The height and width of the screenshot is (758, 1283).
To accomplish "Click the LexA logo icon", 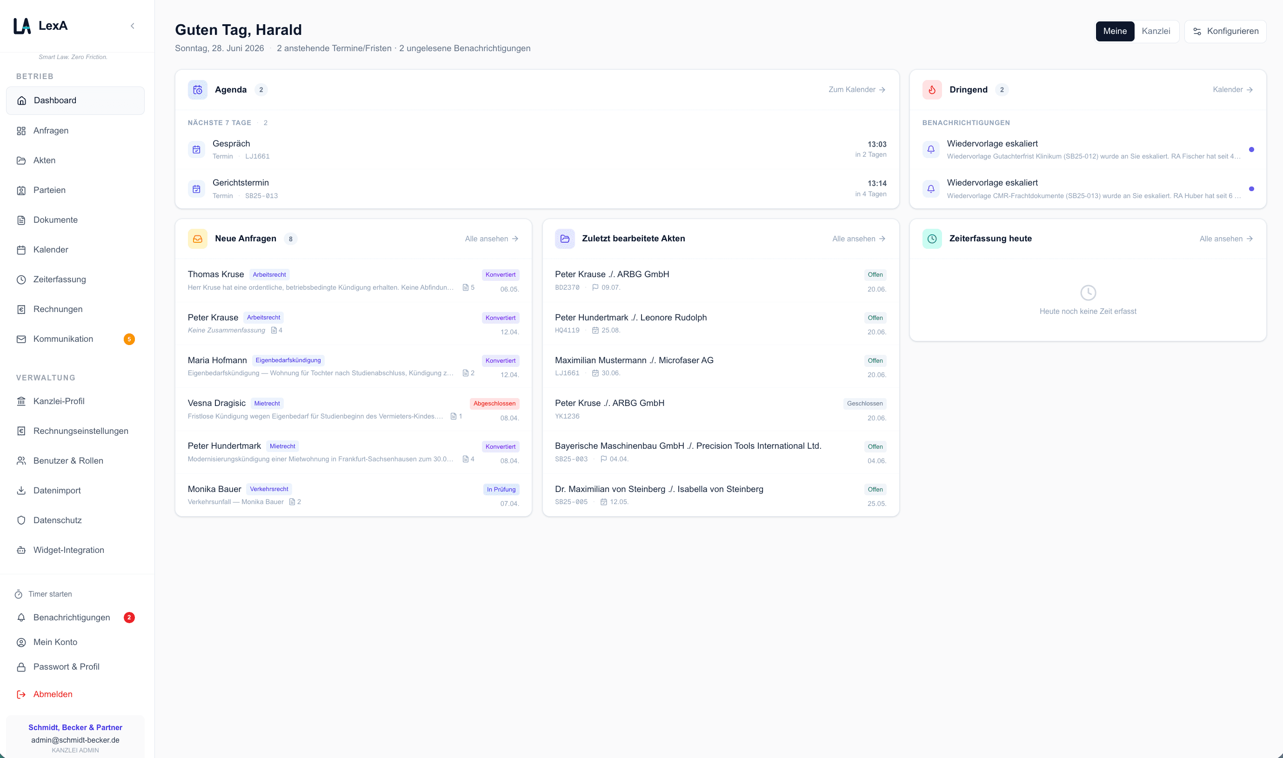I will tap(22, 26).
